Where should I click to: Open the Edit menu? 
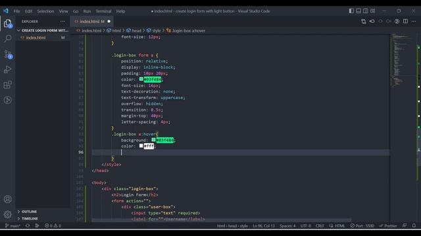(28, 11)
